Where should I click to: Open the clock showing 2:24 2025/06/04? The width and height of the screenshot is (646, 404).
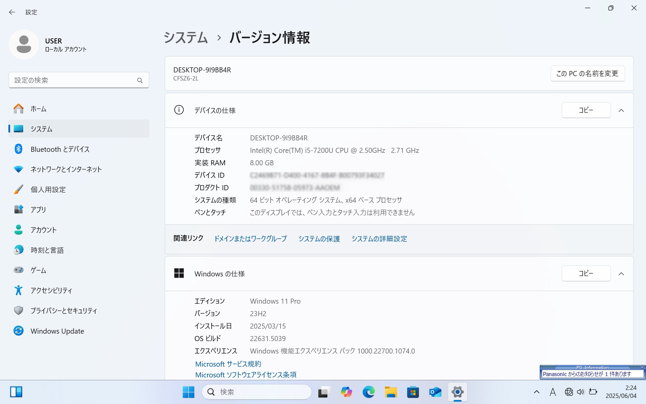(621, 392)
